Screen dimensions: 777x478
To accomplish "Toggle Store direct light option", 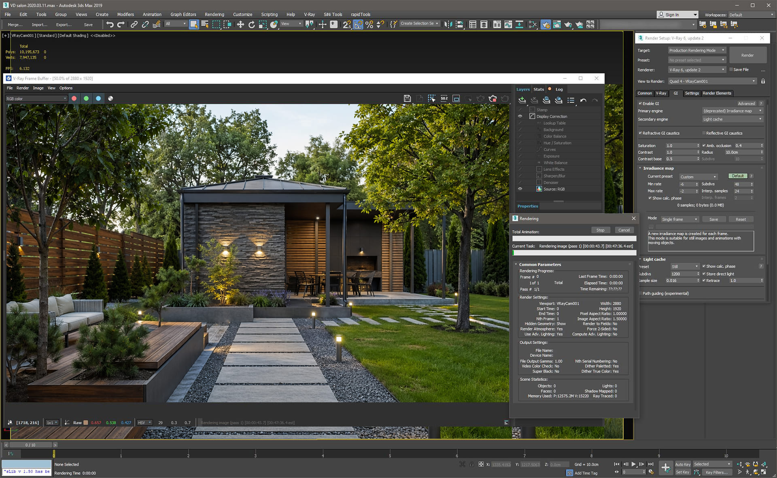I will click(704, 274).
